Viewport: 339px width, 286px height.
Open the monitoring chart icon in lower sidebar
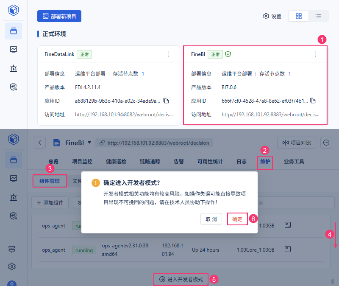pos(14,179)
